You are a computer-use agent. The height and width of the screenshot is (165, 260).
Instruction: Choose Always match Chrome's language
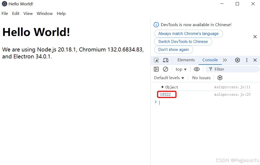click(189, 34)
